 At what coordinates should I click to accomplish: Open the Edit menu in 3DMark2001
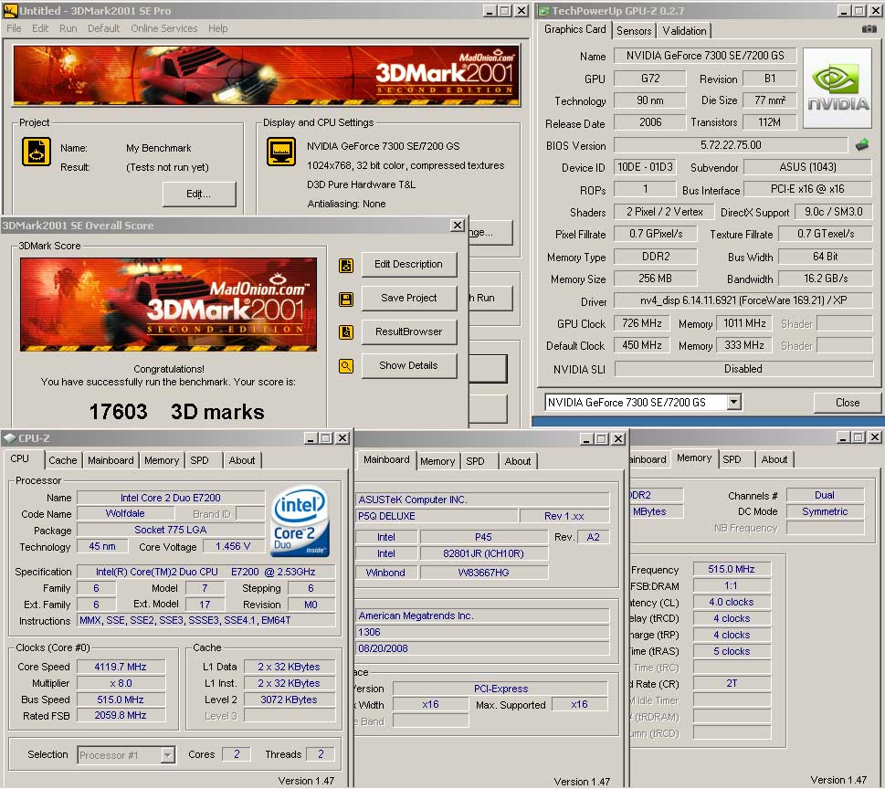(x=40, y=29)
